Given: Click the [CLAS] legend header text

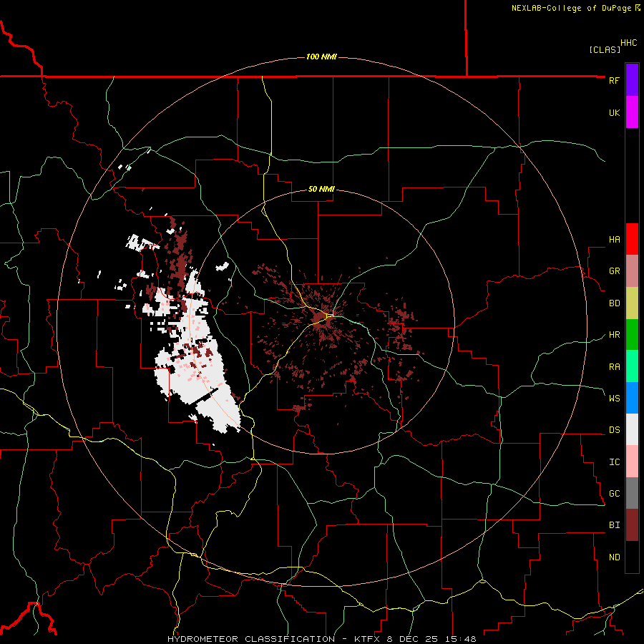Looking at the screenshot, I should (605, 49).
